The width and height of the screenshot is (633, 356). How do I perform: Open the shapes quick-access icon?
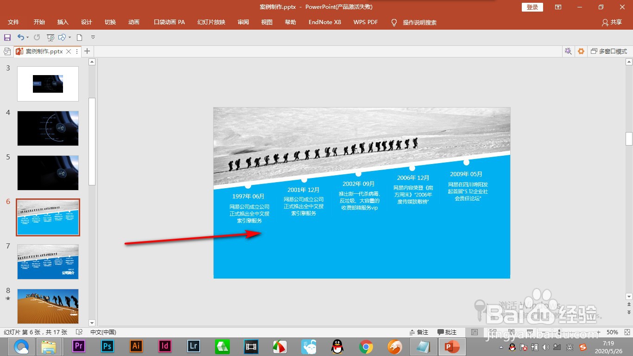pyautogui.click(x=62, y=38)
